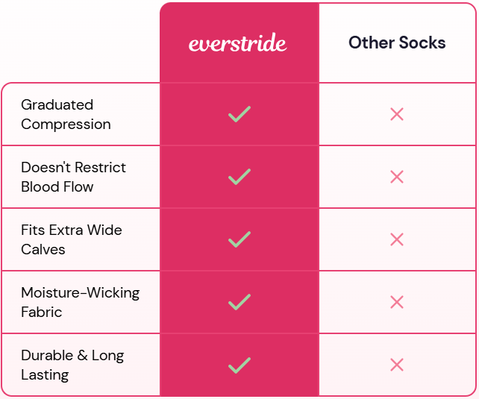
Task: Select the everstride checkmark for Fits Extra Wide Calves
Action: coord(239,239)
